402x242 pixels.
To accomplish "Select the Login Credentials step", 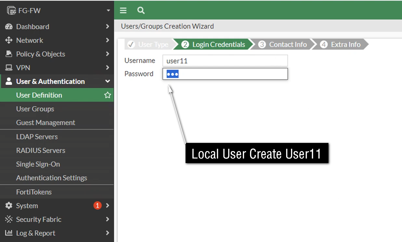I will (214, 45).
